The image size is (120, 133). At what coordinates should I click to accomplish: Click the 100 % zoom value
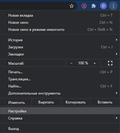pyautogui.click(x=83, y=63)
